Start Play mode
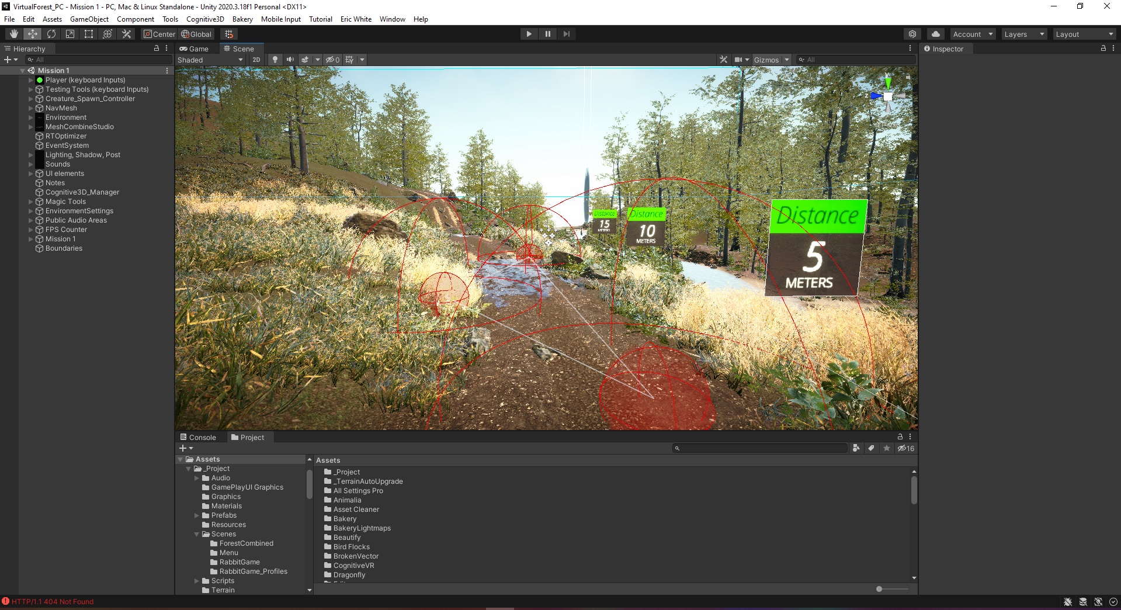The width and height of the screenshot is (1121, 610). 529,34
